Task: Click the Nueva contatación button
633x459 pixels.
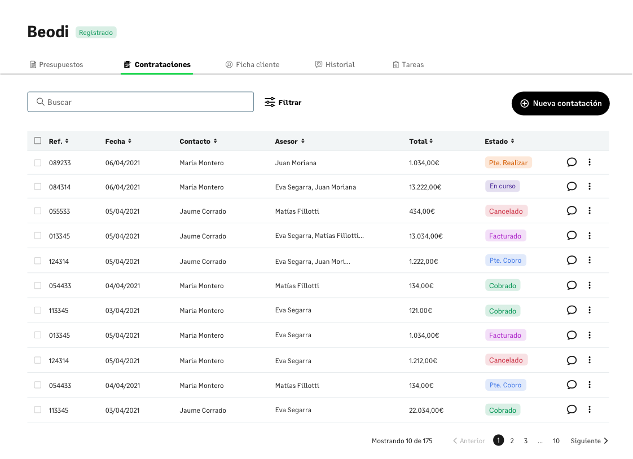Action: coord(560,104)
